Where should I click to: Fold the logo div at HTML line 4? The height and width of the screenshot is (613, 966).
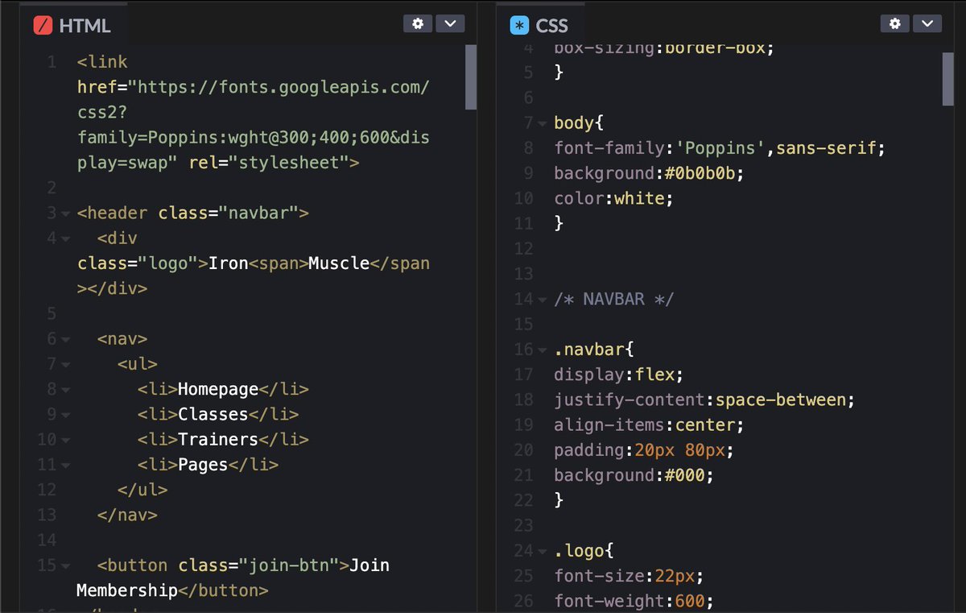[65, 238]
